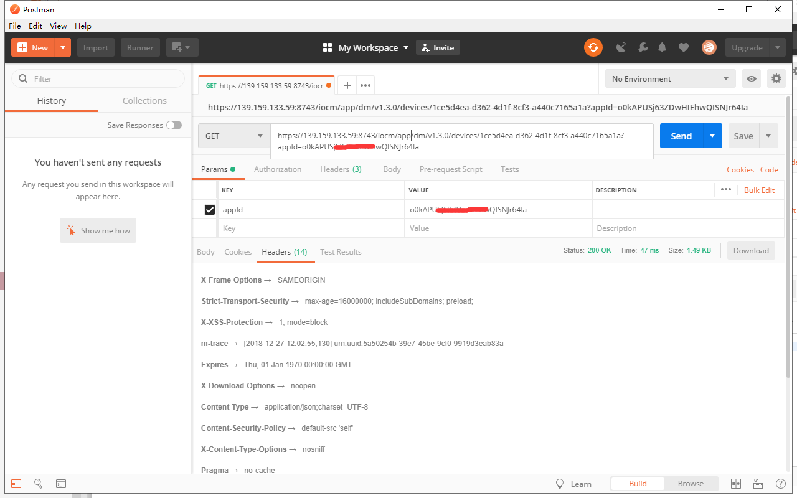Open the New button dropdown arrow
The height and width of the screenshot is (498, 797).
point(63,47)
